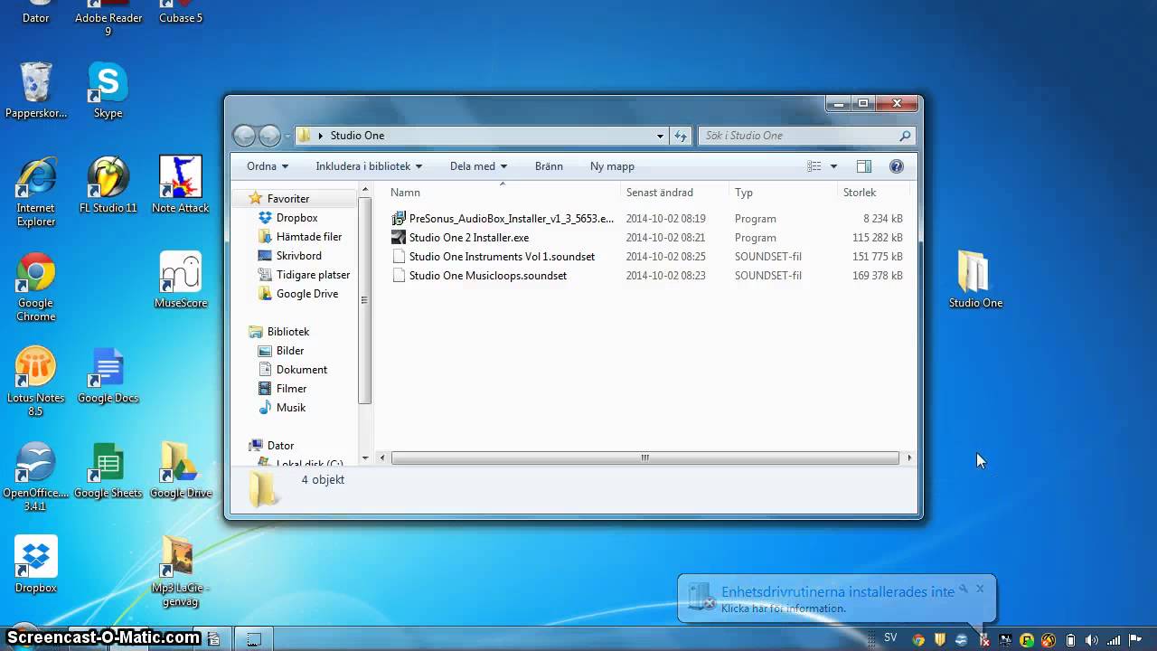Click the Explorer forward navigation arrow
This screenshot has width=1157, height=651.
click(269, 136)
